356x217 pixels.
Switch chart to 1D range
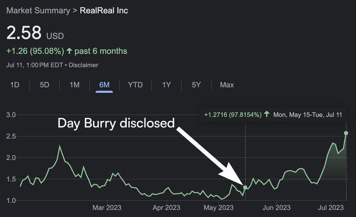(15, 85)
